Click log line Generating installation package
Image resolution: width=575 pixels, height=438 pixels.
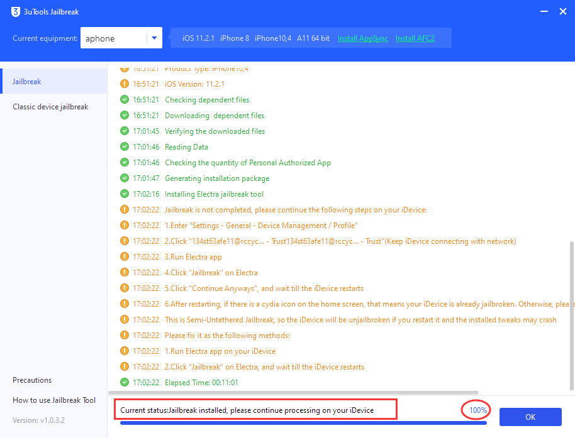pos(217,178)
